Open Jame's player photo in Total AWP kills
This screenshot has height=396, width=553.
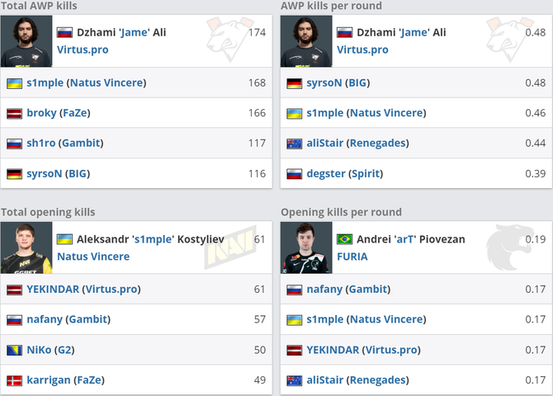(x=26, y=41)
